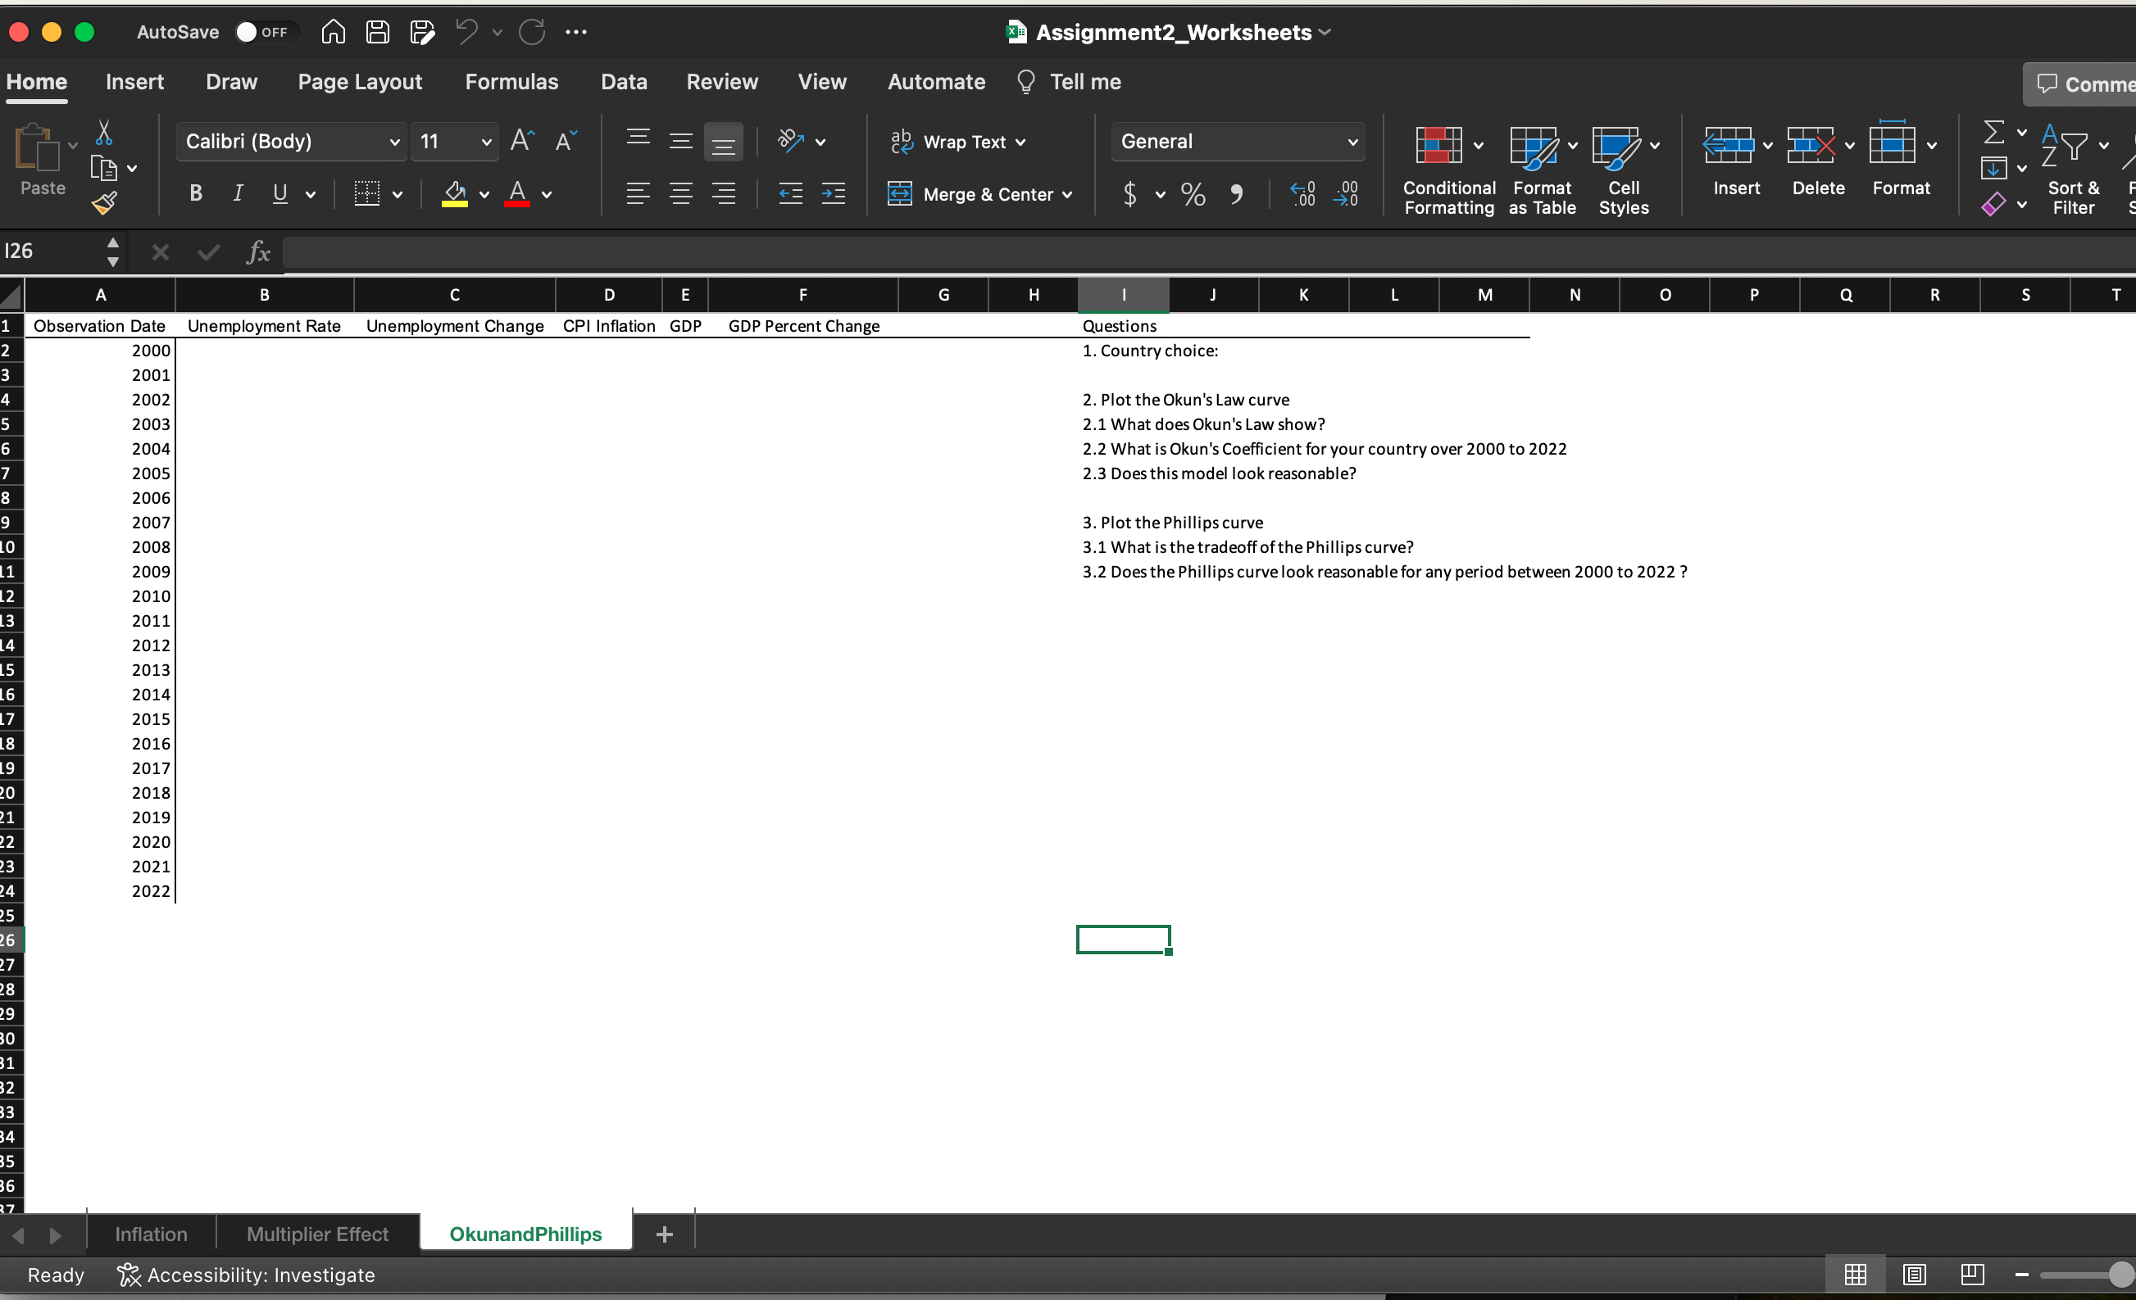
Task: Apply italic formatting
Action: pos(238,193)
